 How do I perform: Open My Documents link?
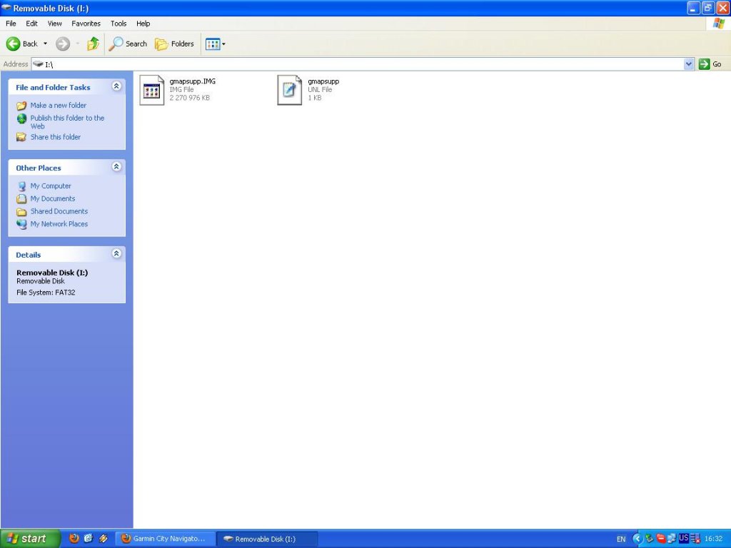[53, 198]
